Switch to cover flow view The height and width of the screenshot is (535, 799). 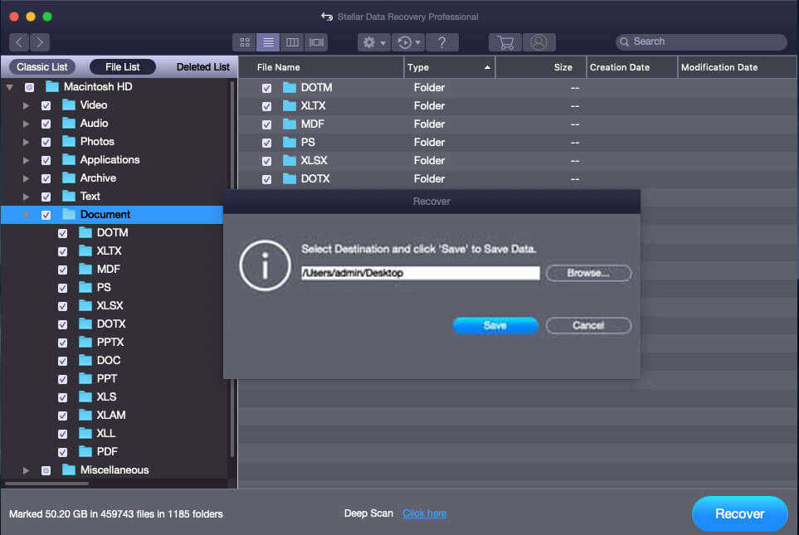pyautogui.click(x=316, y=42)
